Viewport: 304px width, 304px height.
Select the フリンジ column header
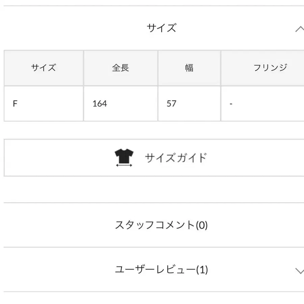point(270,68)
